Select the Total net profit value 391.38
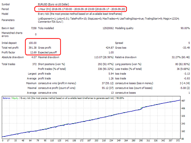The width and height of the screenshot is (191, 143). click(x=33, y=48)
